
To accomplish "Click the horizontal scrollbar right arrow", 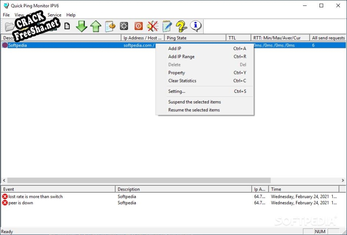I will click(x=343, y=180).
